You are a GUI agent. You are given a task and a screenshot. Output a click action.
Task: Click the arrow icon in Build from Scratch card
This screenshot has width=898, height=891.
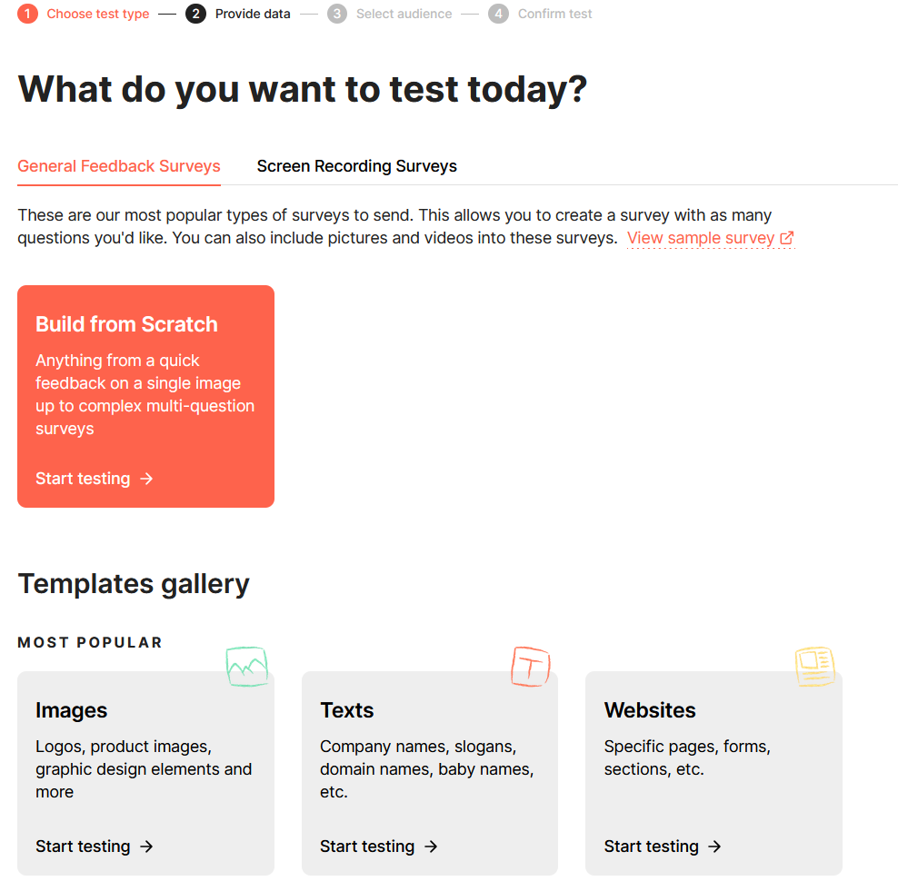coord(147,479)
